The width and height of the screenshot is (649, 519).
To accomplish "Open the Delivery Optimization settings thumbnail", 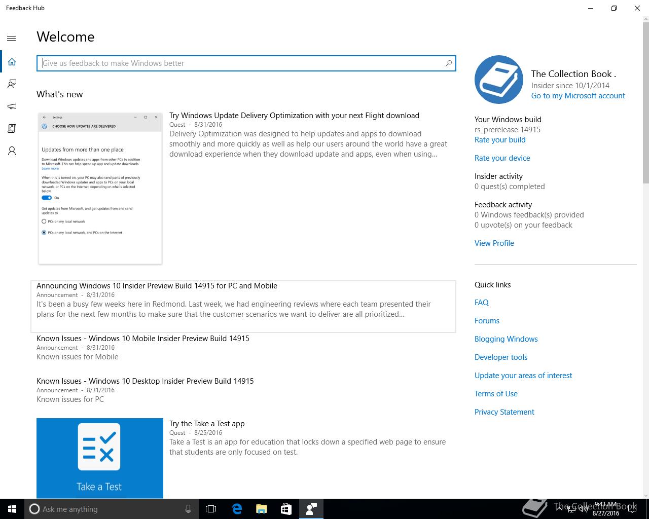I will click(100, 188).
